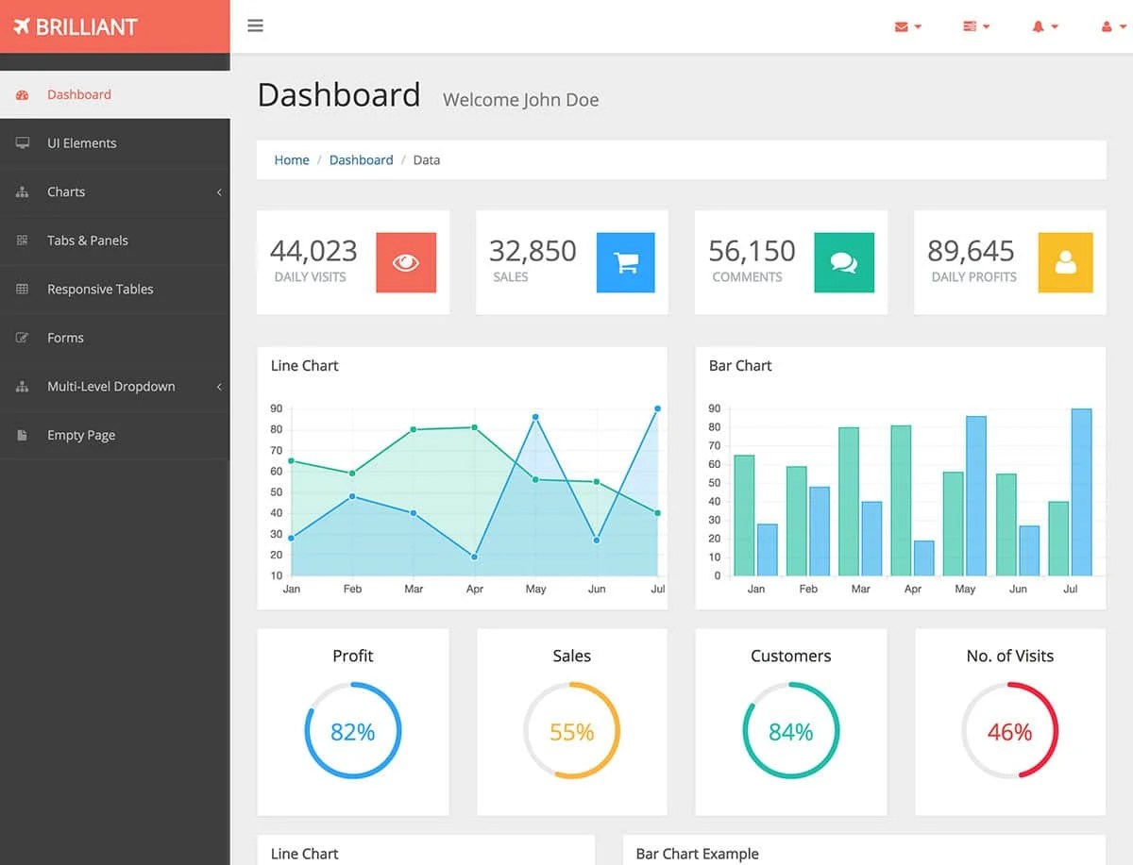Click the comments chat bubble icon
The image size is (1133, 865).
[x=844, y=262]
